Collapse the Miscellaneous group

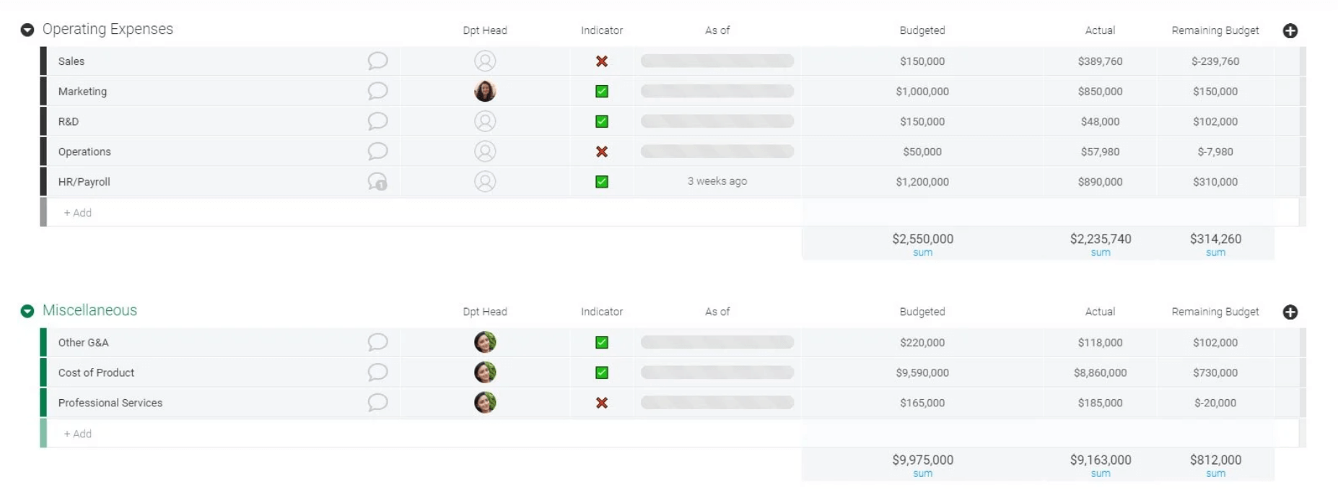tap(27, 310)
